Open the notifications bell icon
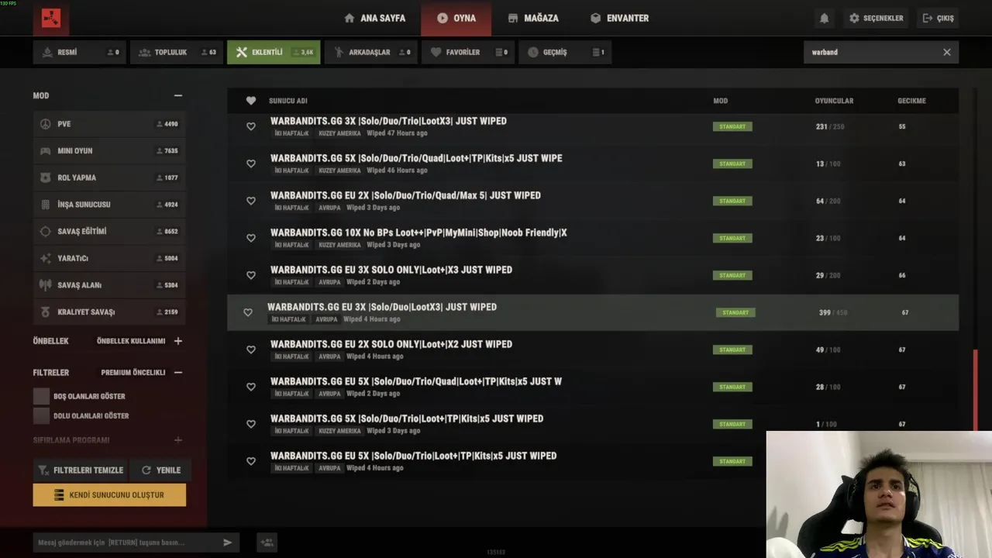 pos(824,18)
